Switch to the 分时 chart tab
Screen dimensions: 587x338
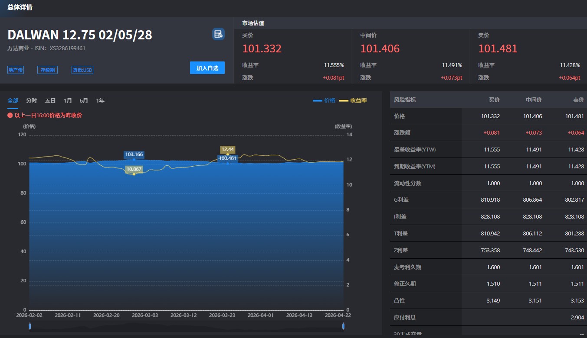point(31,100)
